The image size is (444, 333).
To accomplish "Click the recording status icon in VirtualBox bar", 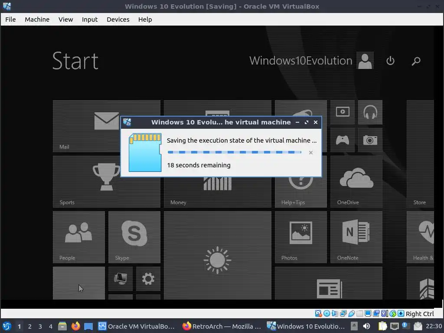I will (376, 313).
